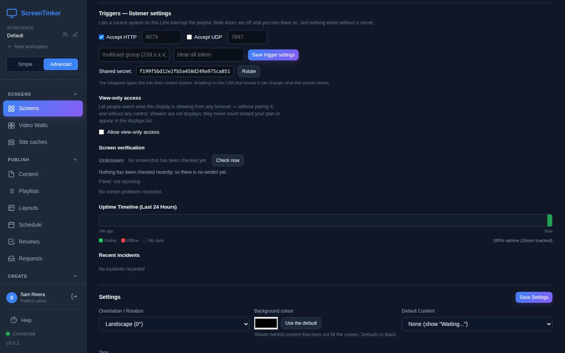Click the Sam Rivera avatar circle

click(12, 298)
